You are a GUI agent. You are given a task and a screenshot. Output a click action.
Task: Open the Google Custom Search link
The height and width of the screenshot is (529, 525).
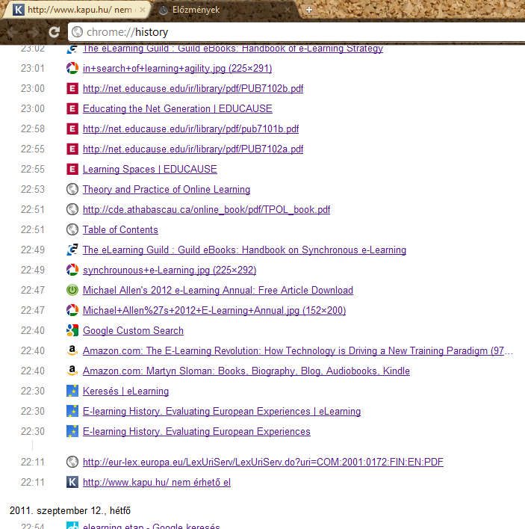tap(133, 330)
